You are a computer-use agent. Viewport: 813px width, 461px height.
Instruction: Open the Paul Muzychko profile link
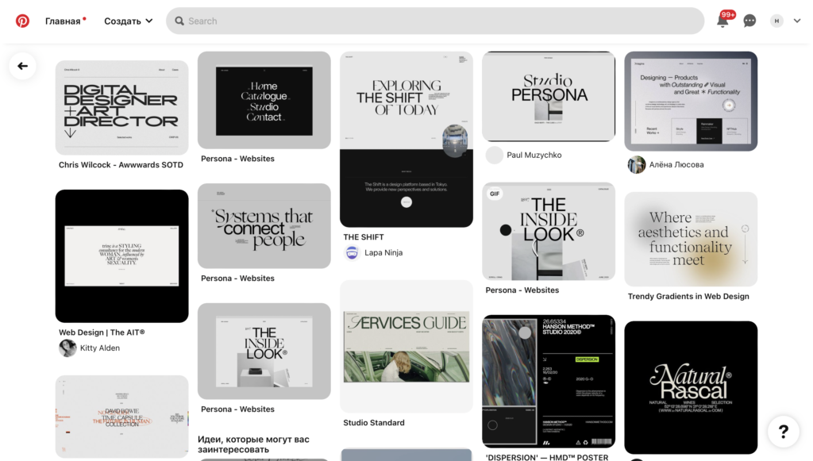pos(534,155)
